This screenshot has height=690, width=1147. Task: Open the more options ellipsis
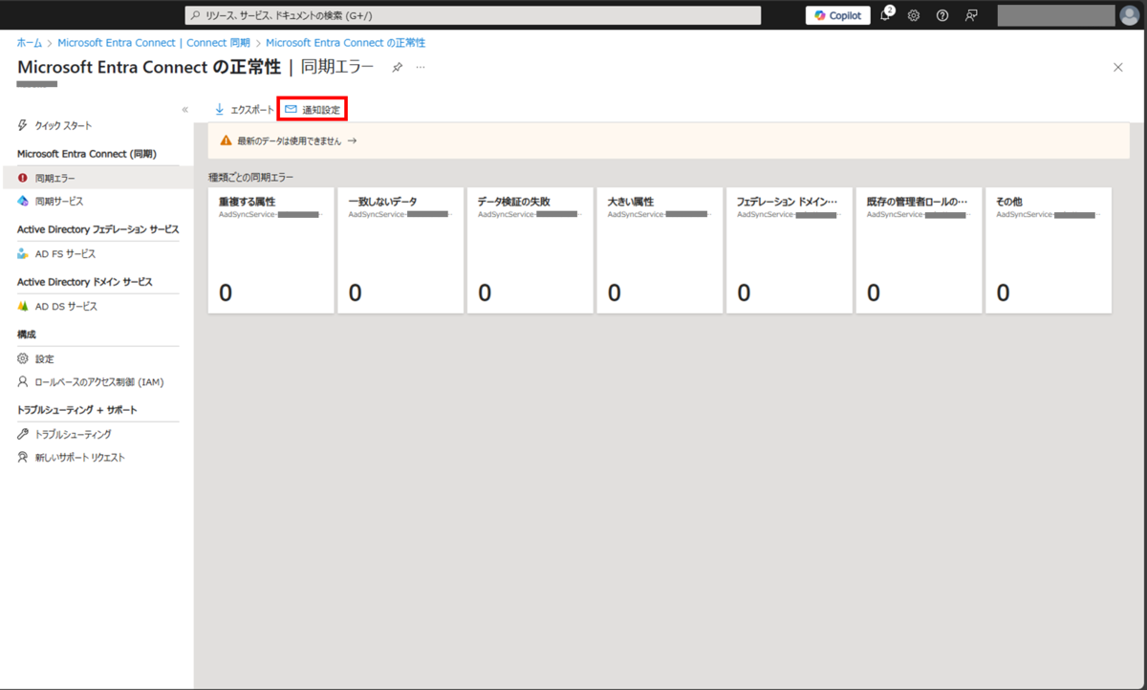(x=421, y=67)
